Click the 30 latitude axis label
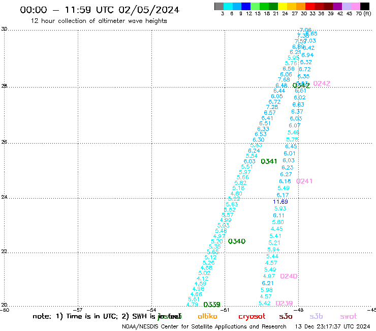376x331 pixels. coord(4,29)
